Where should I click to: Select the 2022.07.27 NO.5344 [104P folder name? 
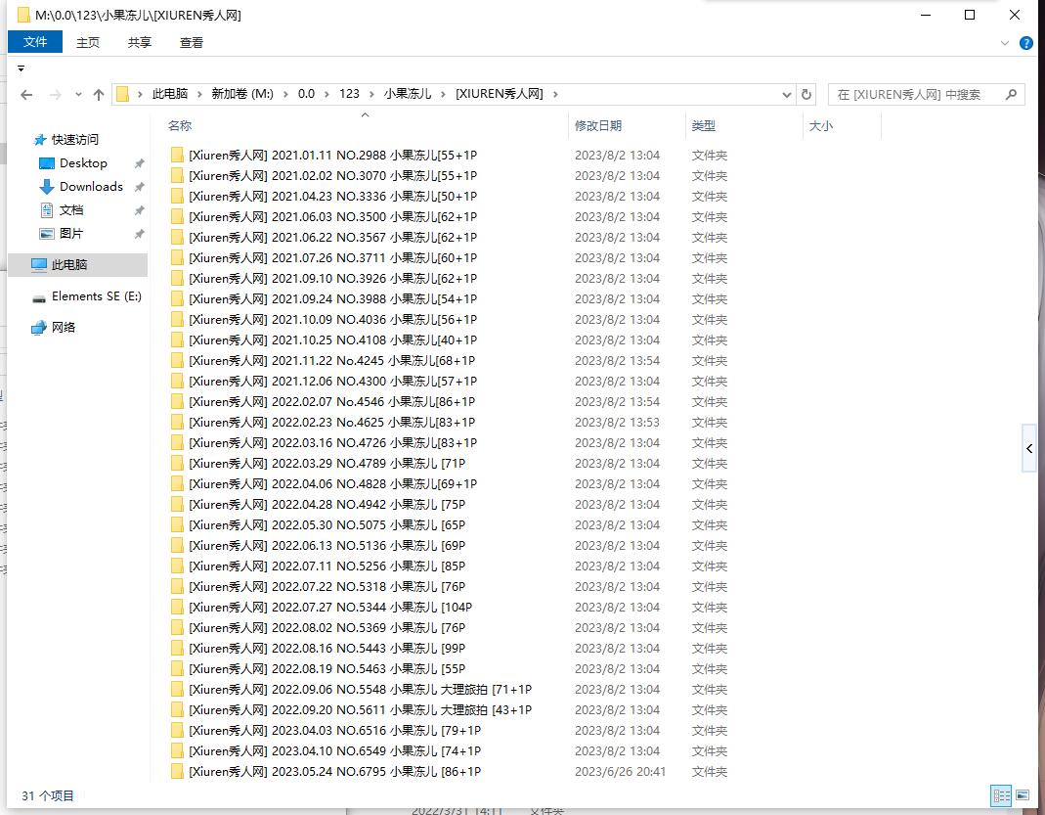[x=330, y=608]
